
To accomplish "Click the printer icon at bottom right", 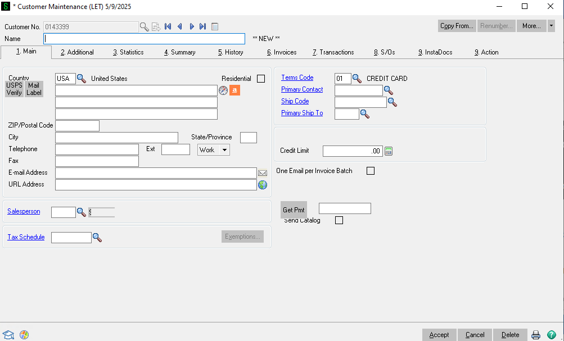I will tap(536, 335).
